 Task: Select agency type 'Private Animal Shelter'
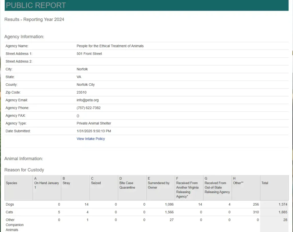click(x=94, y=123)
